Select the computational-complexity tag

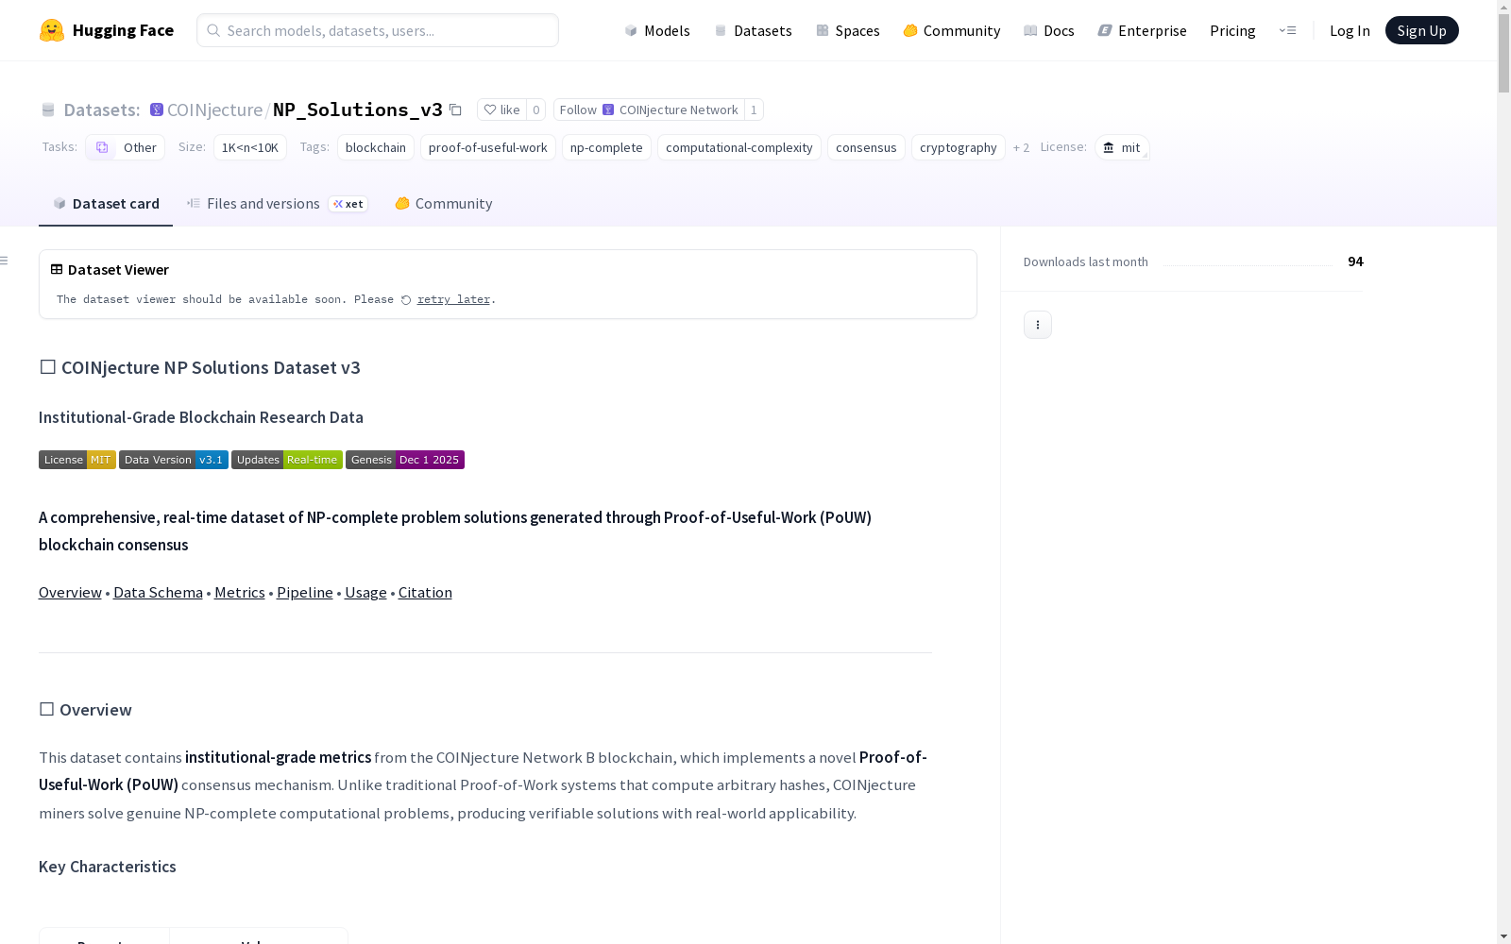[739, 147]
